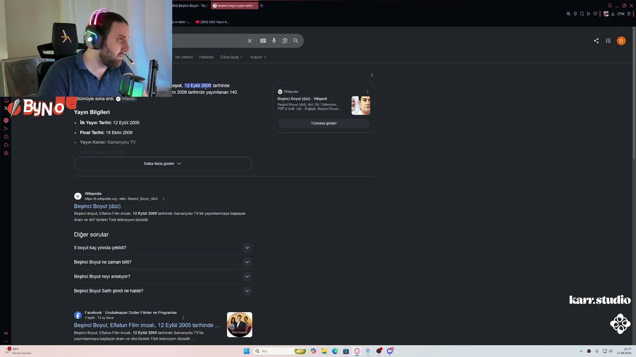
Task: Open the 'Araçlar' tools dropdown
Action: [258, 57]
